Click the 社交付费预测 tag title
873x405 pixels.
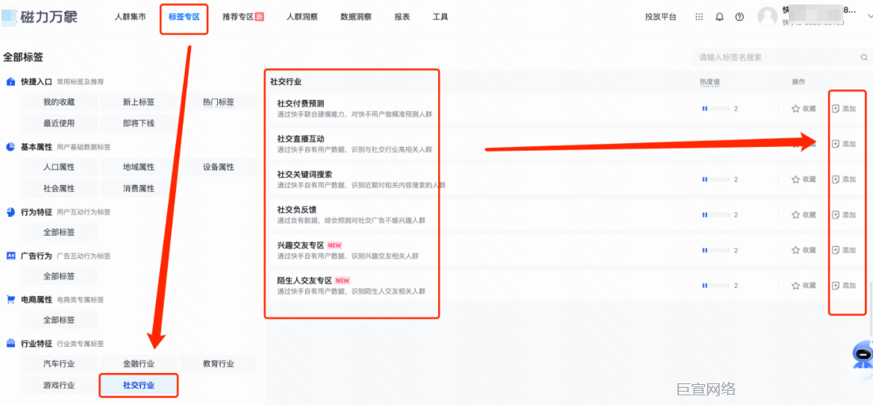(301, 104)
